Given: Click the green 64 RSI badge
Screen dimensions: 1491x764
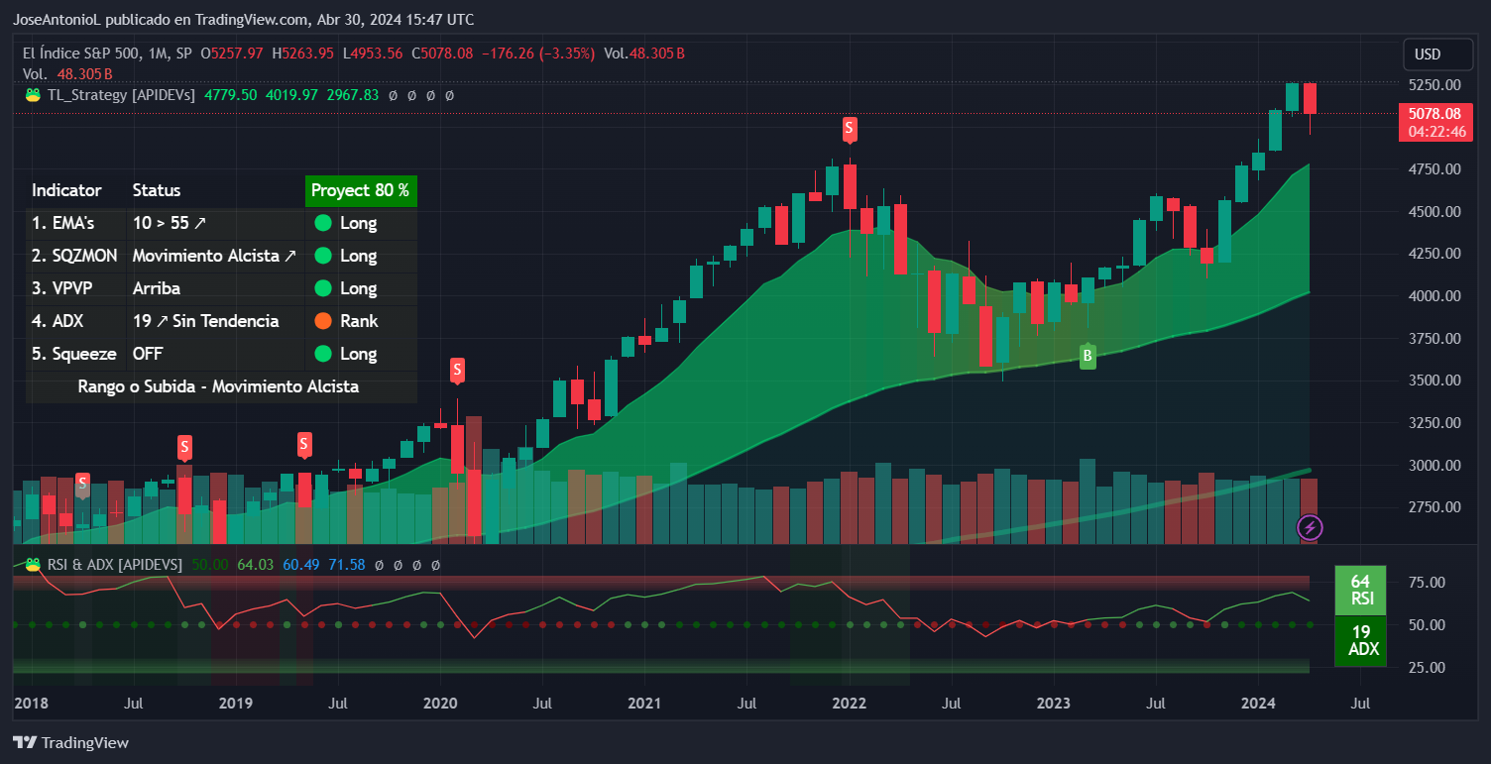Looking at the screenshot, I should [x=1360, y=590].
